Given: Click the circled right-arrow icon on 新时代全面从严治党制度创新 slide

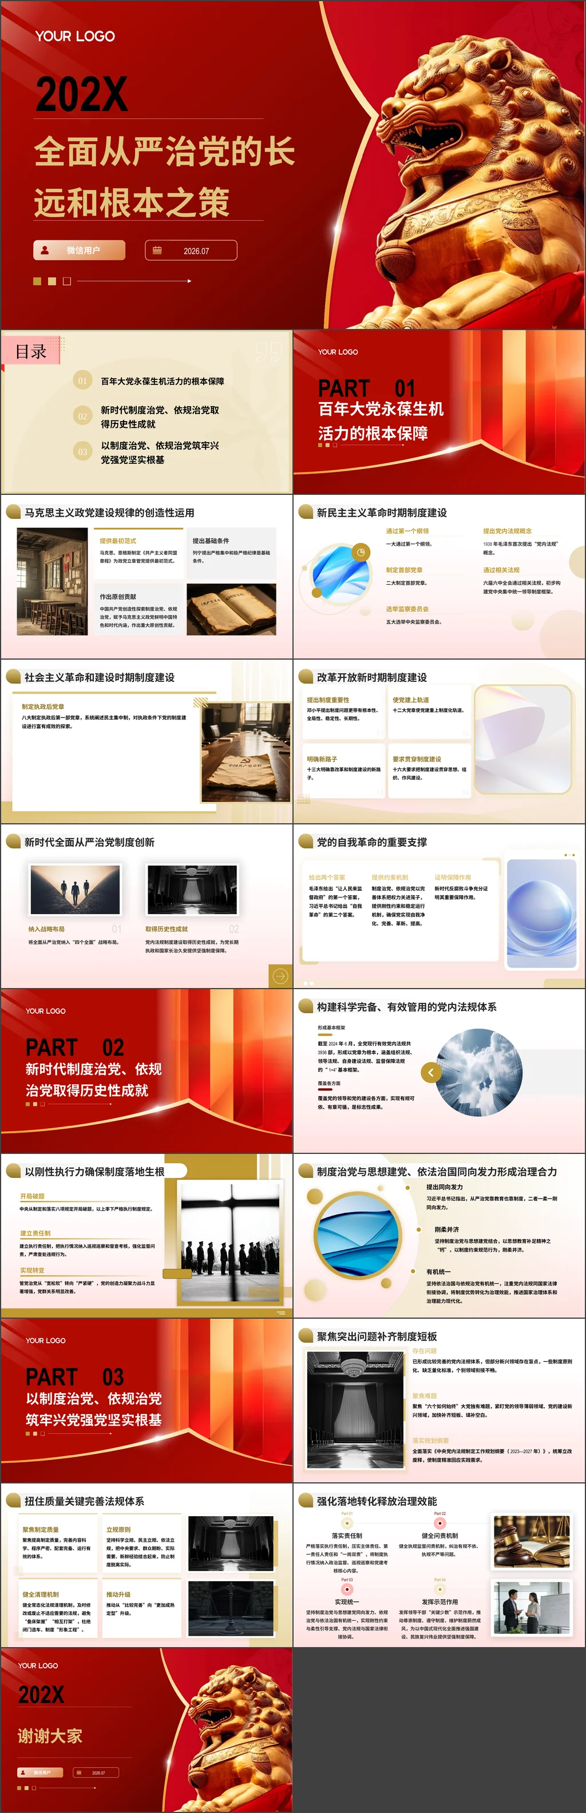Looking at the screenshot, I should point(280,976).
